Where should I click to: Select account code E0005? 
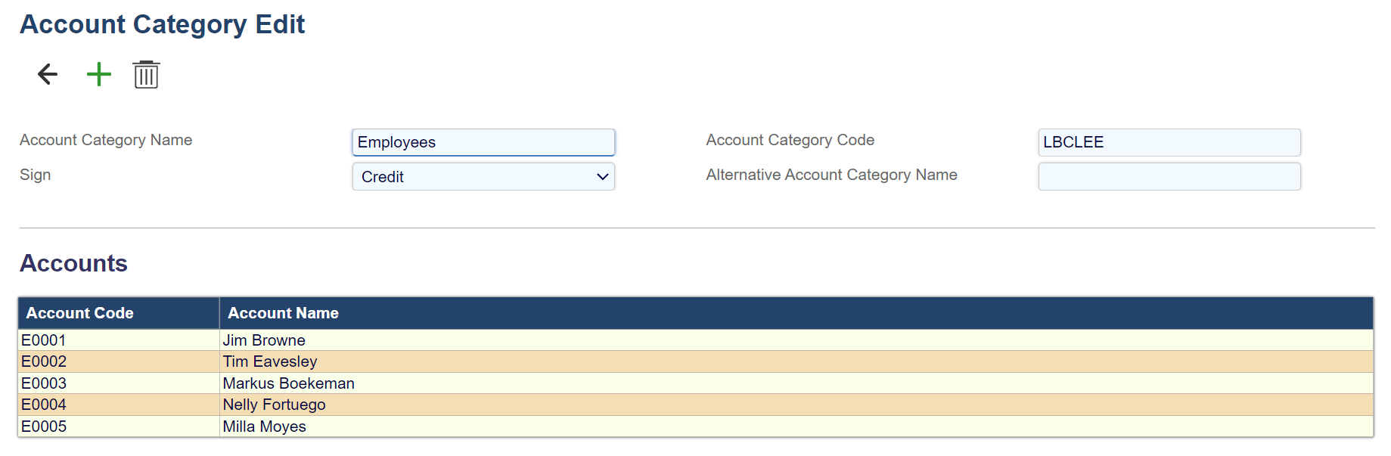(x=44, y=427)
